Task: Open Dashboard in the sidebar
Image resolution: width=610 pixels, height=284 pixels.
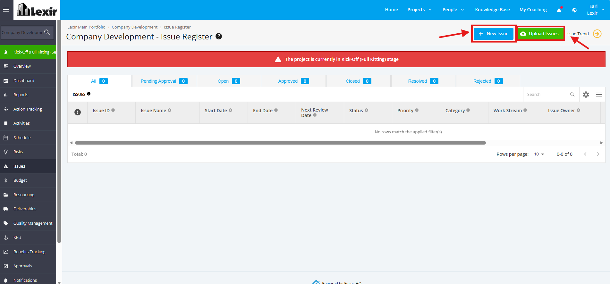Action: pyautogui.click(x=28, y=80)
